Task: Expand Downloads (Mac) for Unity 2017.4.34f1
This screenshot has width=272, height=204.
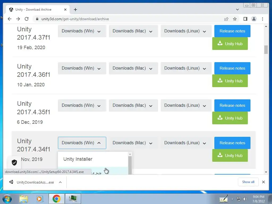Action: click(133, 143)
